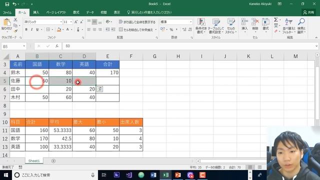
Task: Toggle Underline formatting
Action: point(37,29)
